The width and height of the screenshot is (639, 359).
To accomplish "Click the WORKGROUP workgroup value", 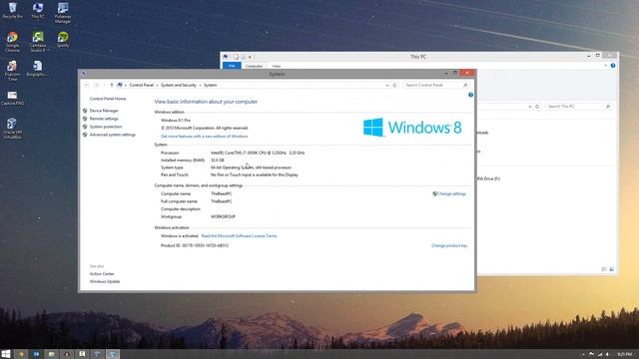I will 223,217.
